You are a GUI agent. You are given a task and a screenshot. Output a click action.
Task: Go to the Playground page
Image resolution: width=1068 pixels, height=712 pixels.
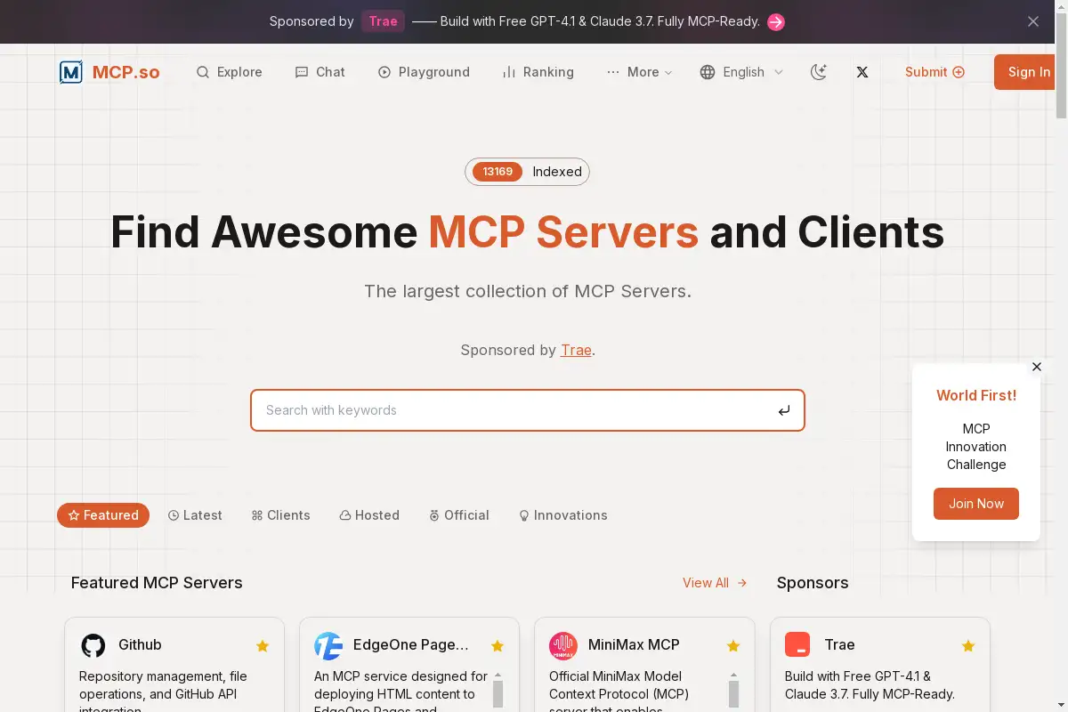424,72
